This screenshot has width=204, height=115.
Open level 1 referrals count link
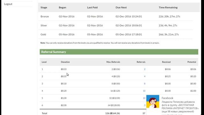pyautogui.click(x=144, y=69)
